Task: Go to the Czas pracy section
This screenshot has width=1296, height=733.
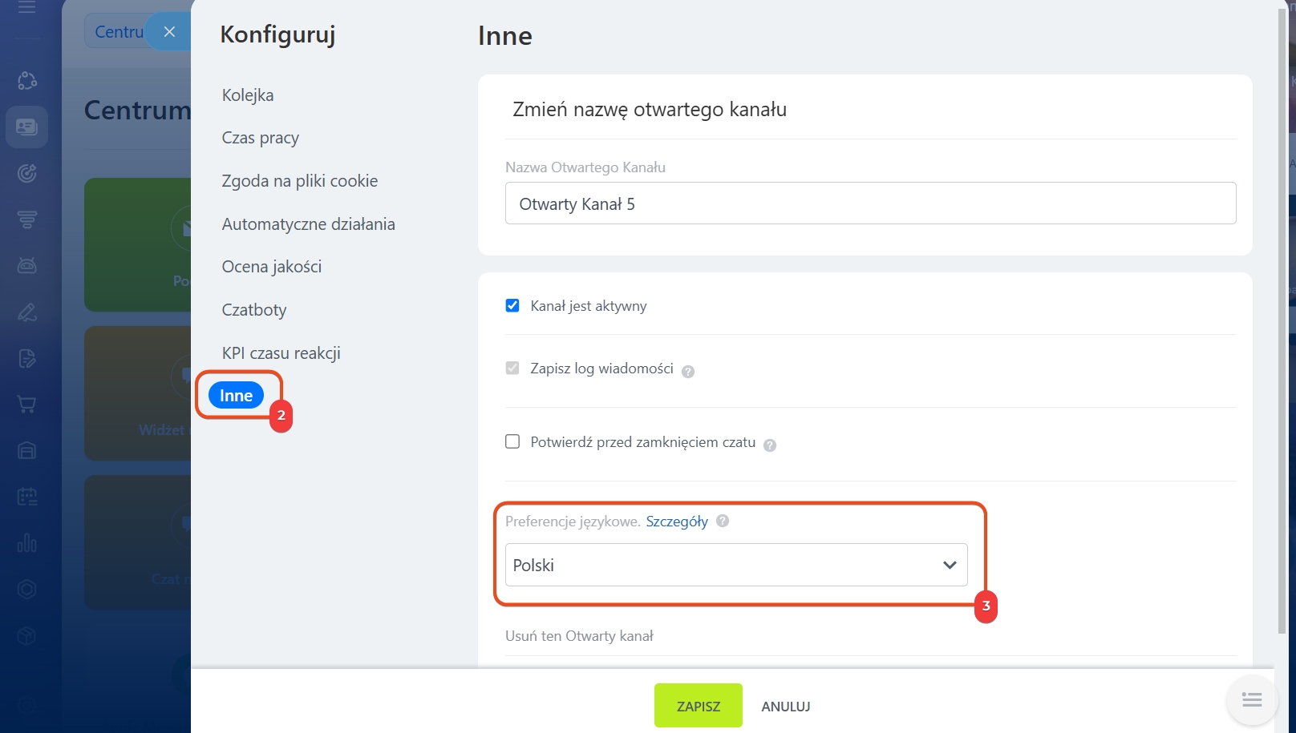Action: pyautogui.click(x=260, y=138)
